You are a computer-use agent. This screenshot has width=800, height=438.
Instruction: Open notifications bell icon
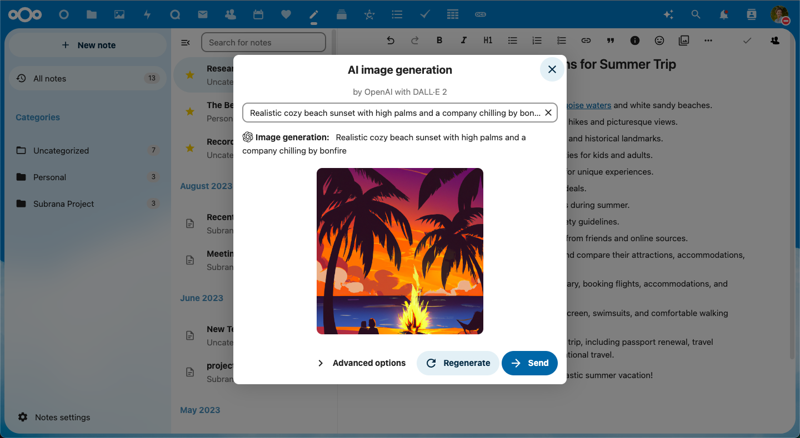pyautogui.click(x=724, y=15)
